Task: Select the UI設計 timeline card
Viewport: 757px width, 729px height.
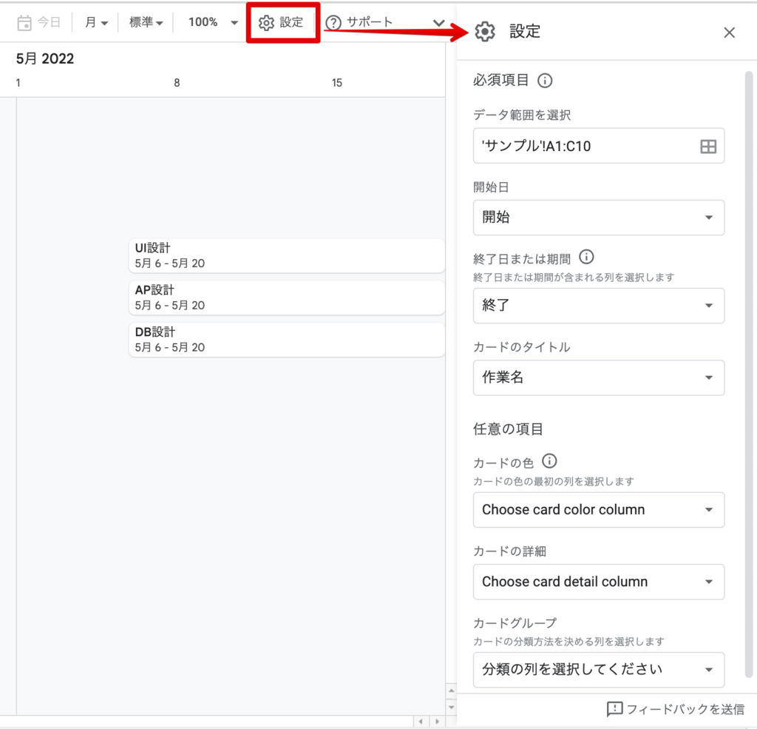Action: 286,256
